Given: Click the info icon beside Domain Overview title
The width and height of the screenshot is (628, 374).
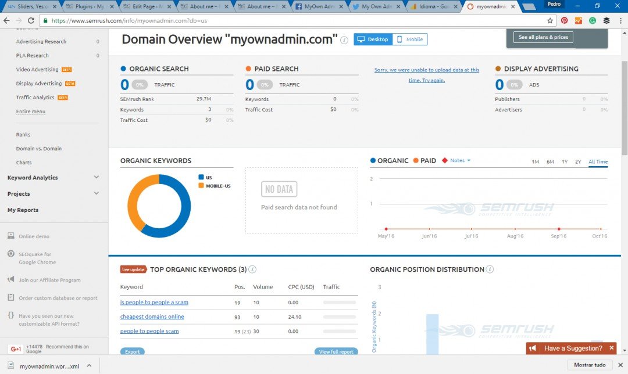Looking at the screenshot, I should 344,40.
